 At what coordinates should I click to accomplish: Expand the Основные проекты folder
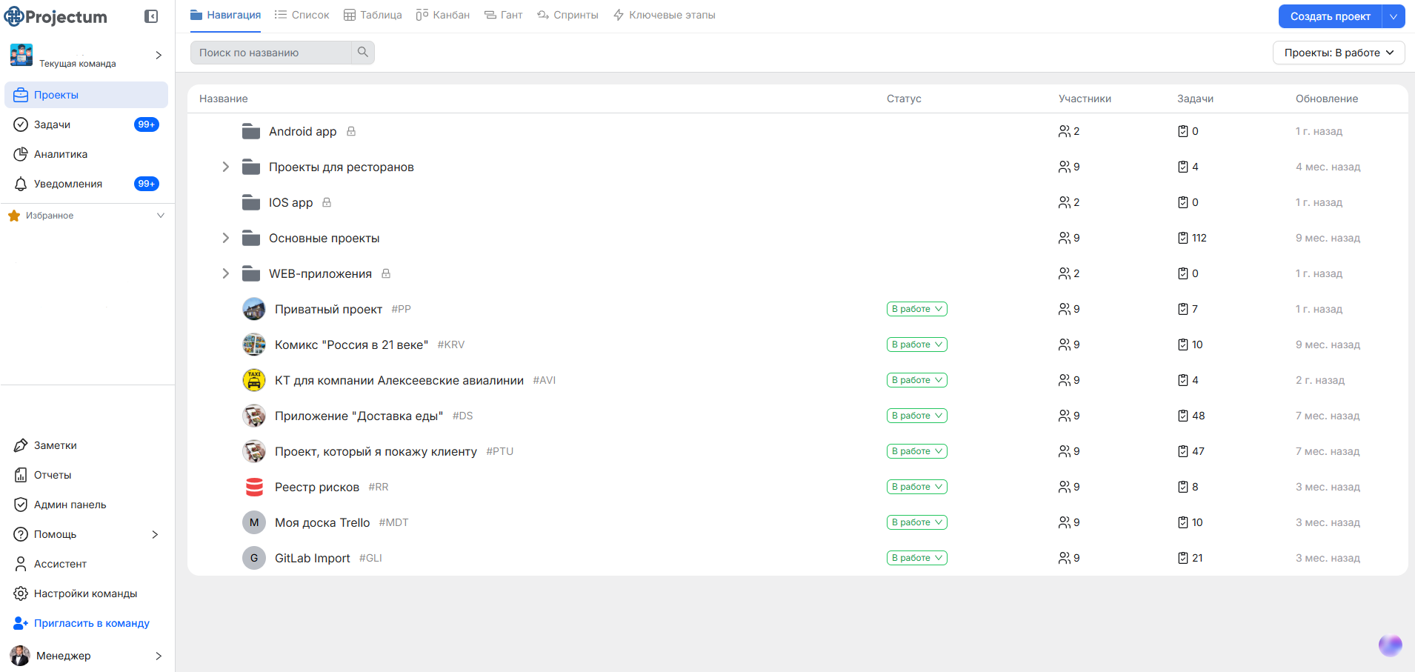click(x=225, y=238)
